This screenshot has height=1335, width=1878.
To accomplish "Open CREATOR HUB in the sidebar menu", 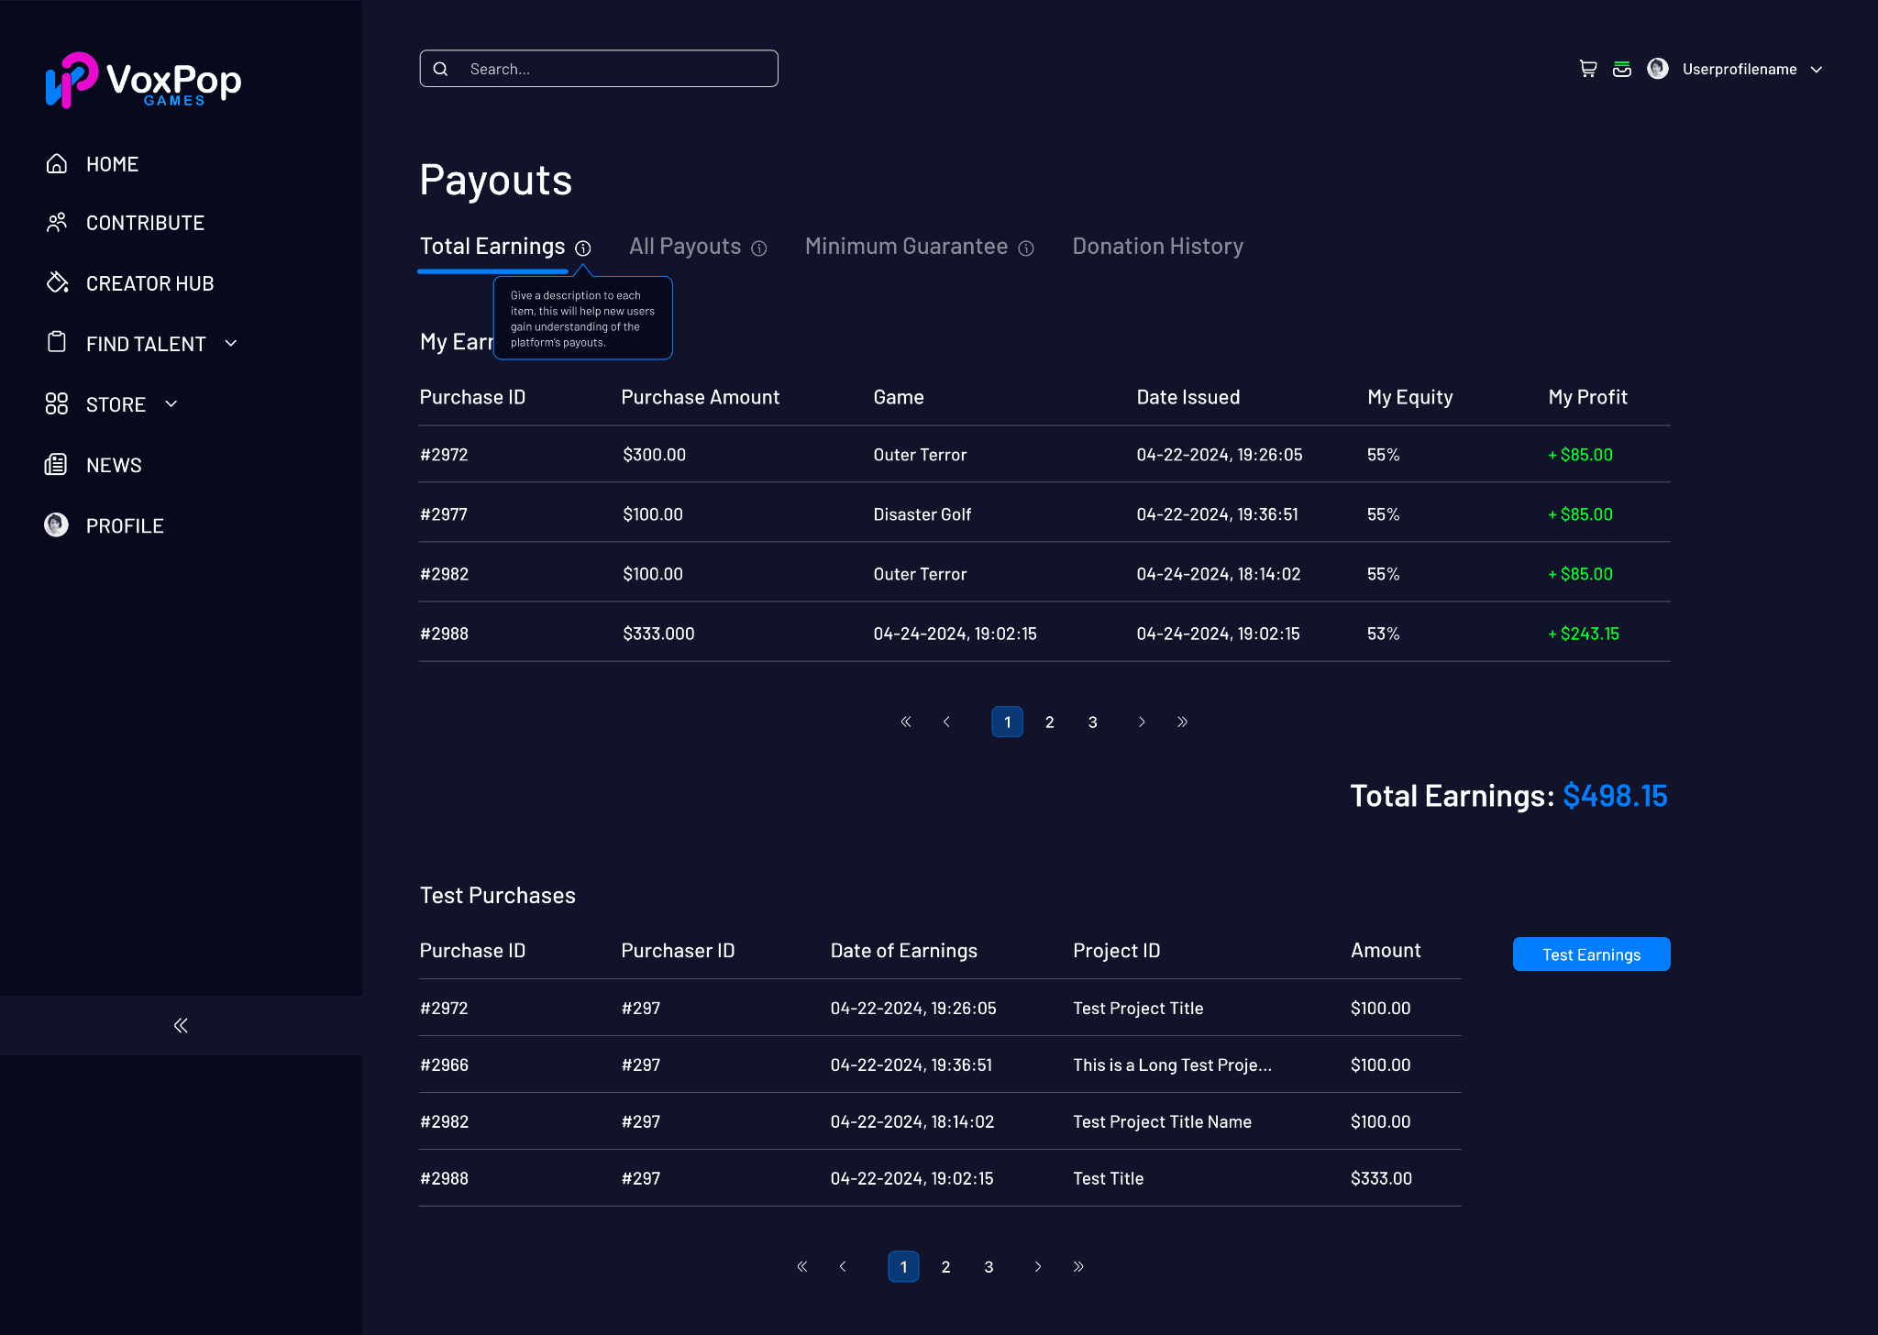I will (149, 283).
